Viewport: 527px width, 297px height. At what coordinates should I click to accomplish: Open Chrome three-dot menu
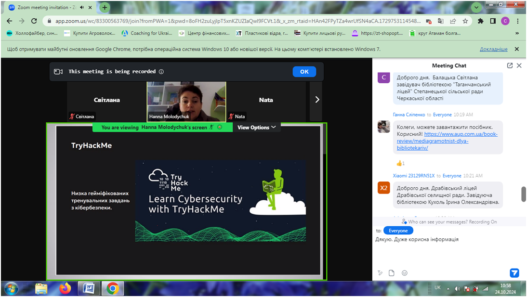pyautogui.click(x=517, y=21)
